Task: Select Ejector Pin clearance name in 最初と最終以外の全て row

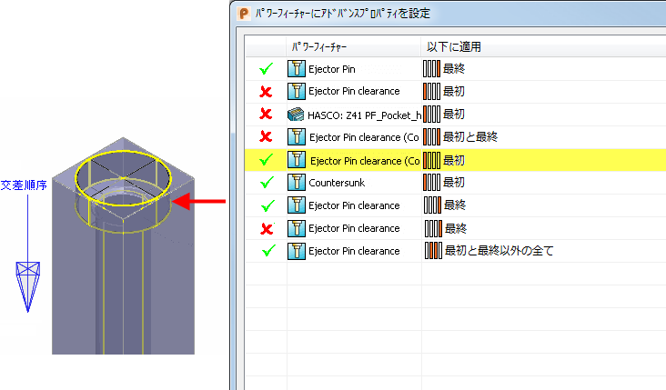Action: tap(354, 251)
